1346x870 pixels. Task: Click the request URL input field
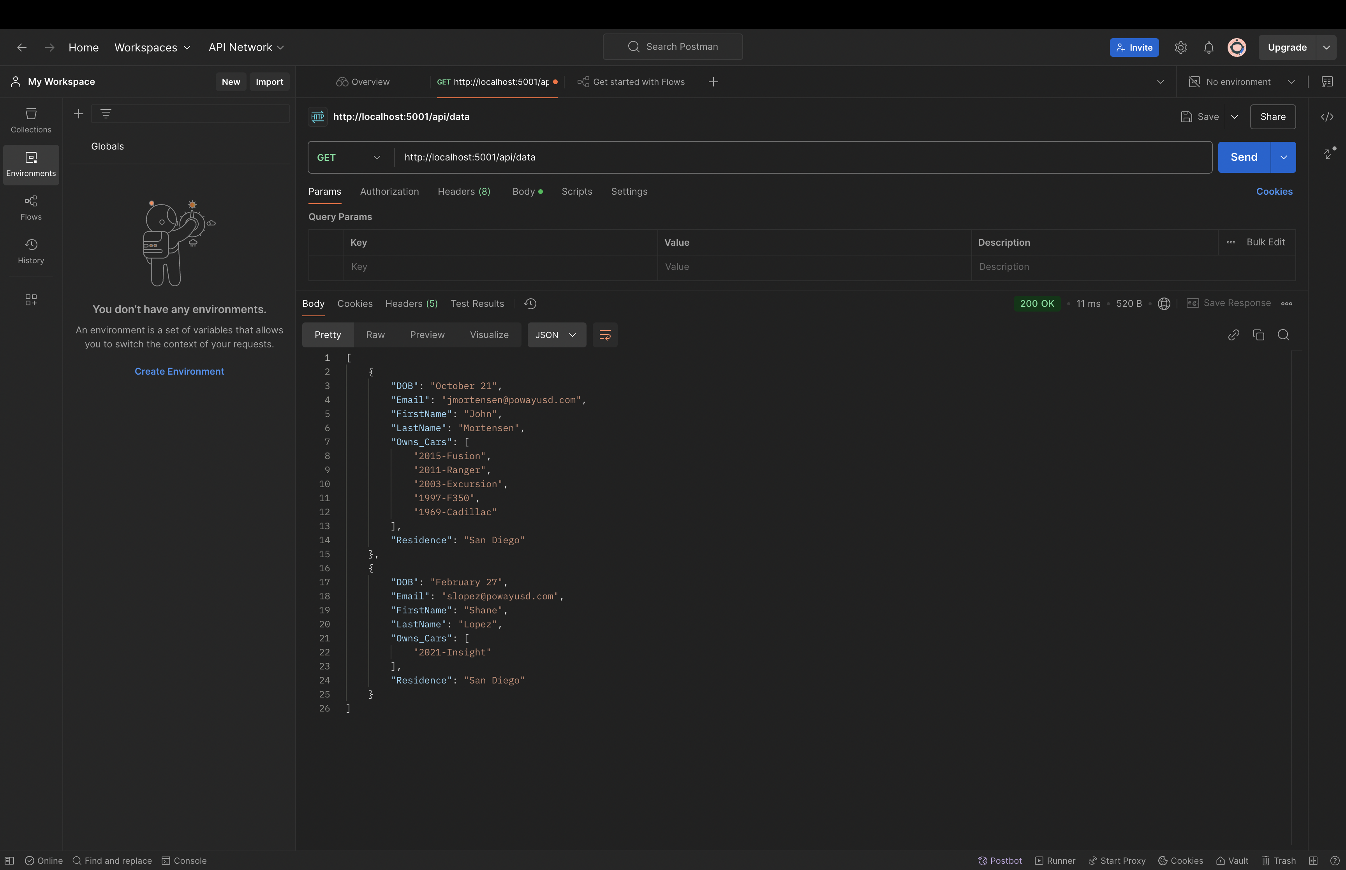802,158
